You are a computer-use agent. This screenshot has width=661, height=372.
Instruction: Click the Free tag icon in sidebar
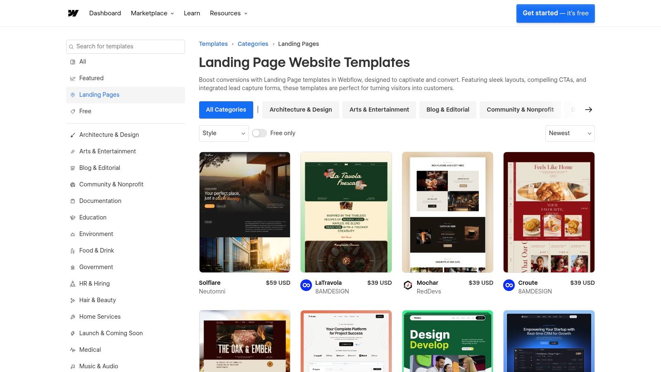[x=73, y=112]
